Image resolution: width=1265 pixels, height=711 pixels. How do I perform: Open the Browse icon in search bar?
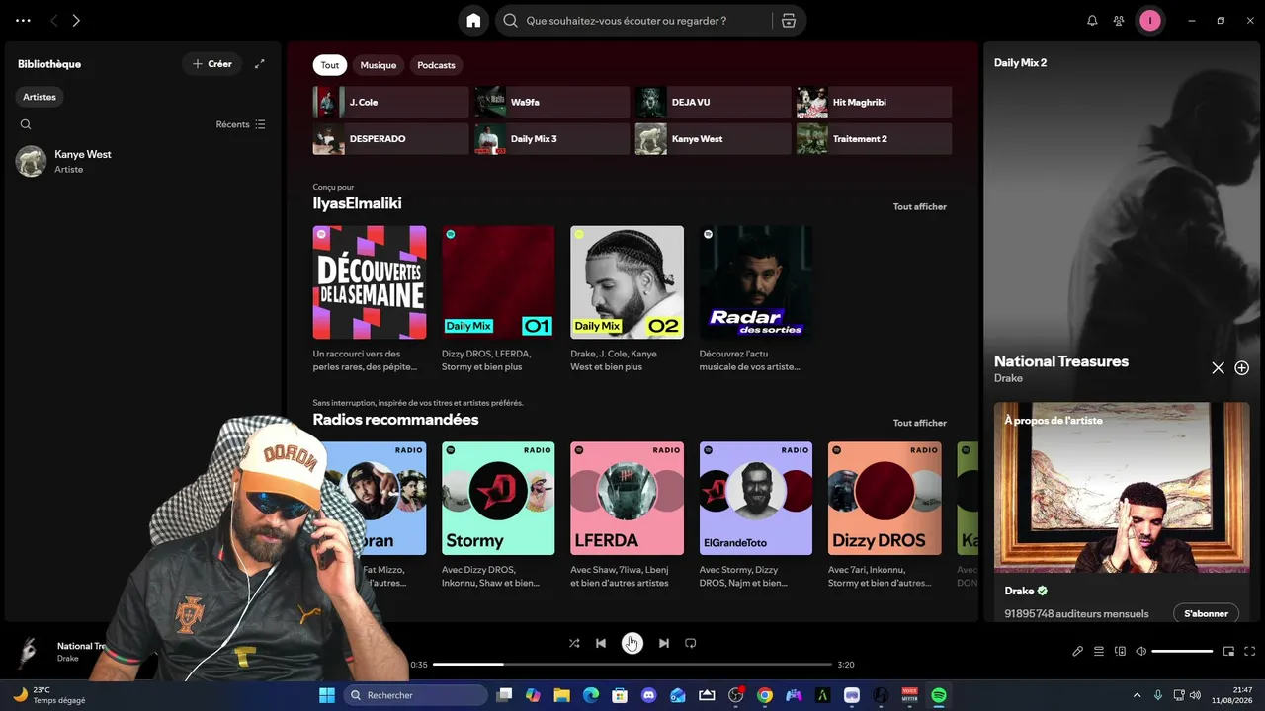click(x=788, y=21)
